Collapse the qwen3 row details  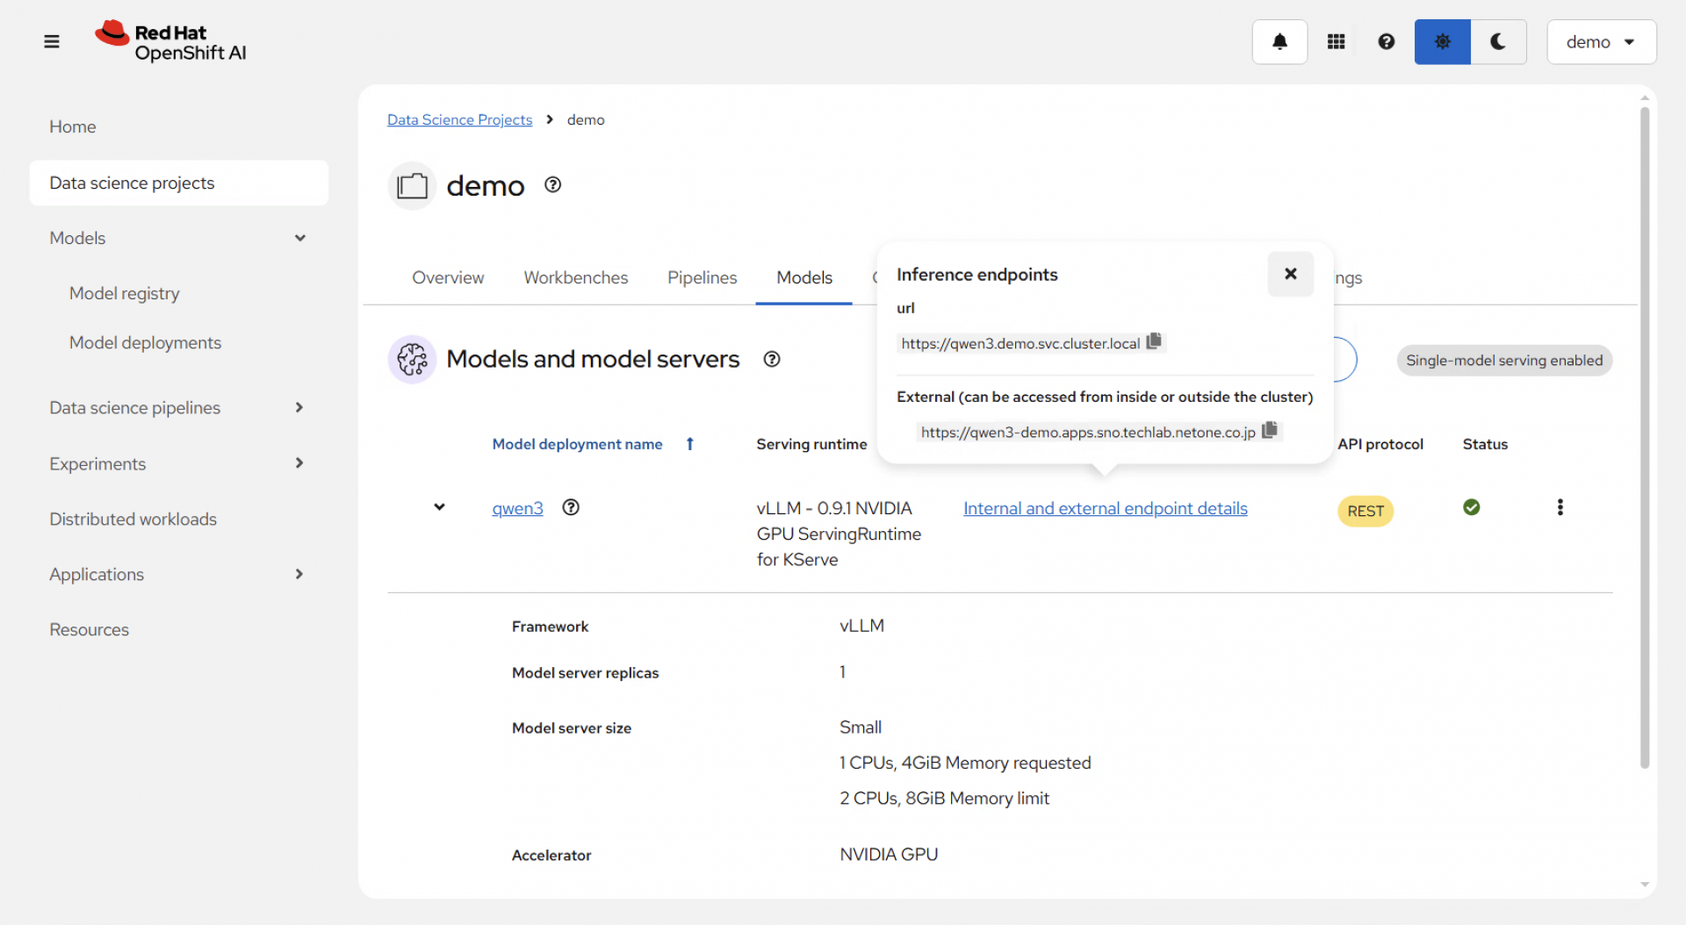click(x=439, y=507)
